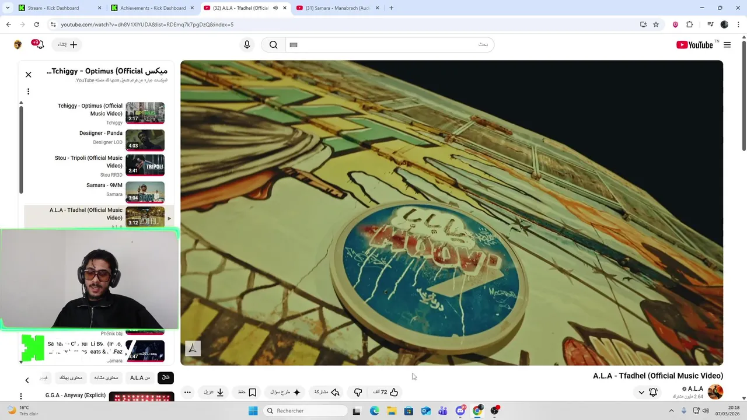Viewport: 747px width, 420px height.
Task: Switch to Stream - Kick Dashboard tab
Action: coord(60,8)
